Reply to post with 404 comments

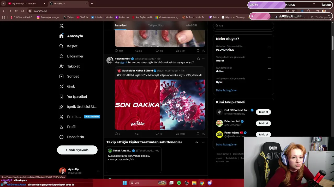tap(119, 51)
